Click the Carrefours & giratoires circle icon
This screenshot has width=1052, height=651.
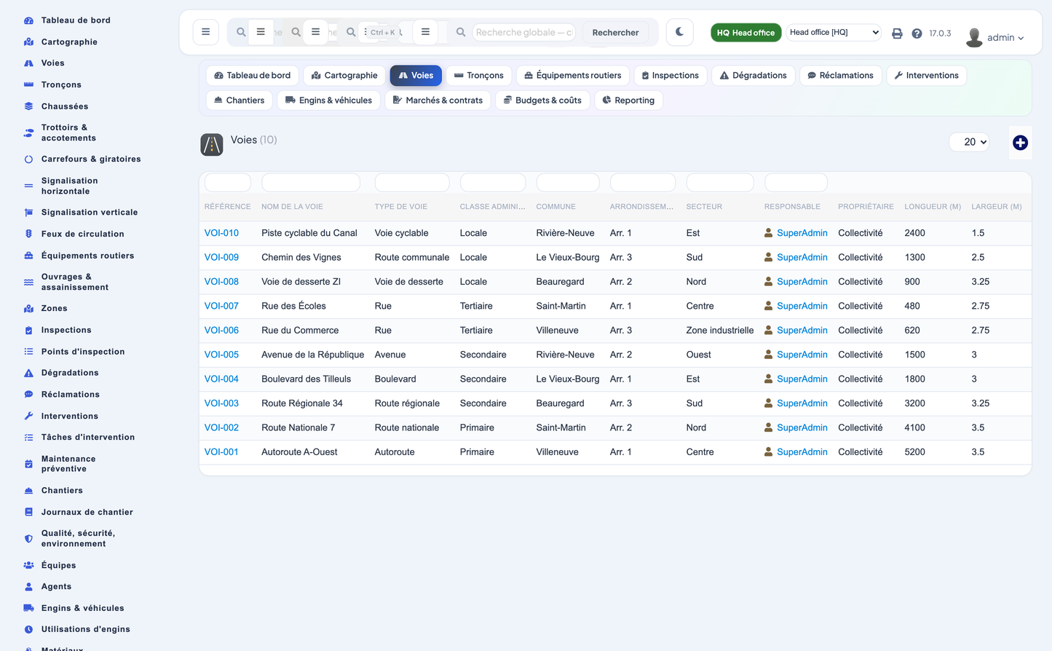coord(28,159)
